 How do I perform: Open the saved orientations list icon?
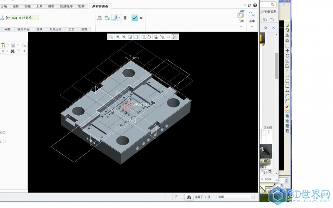point(143,37)
